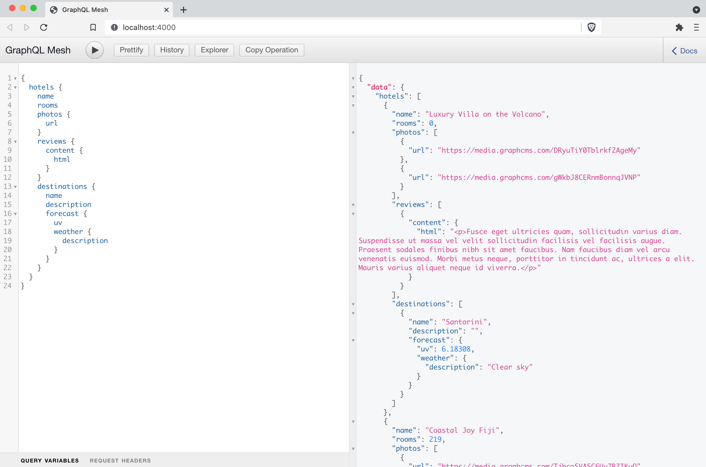Screen dimensions: 706x467
Task: Execute the query with the play button
Action: click(x=94, y=50)
